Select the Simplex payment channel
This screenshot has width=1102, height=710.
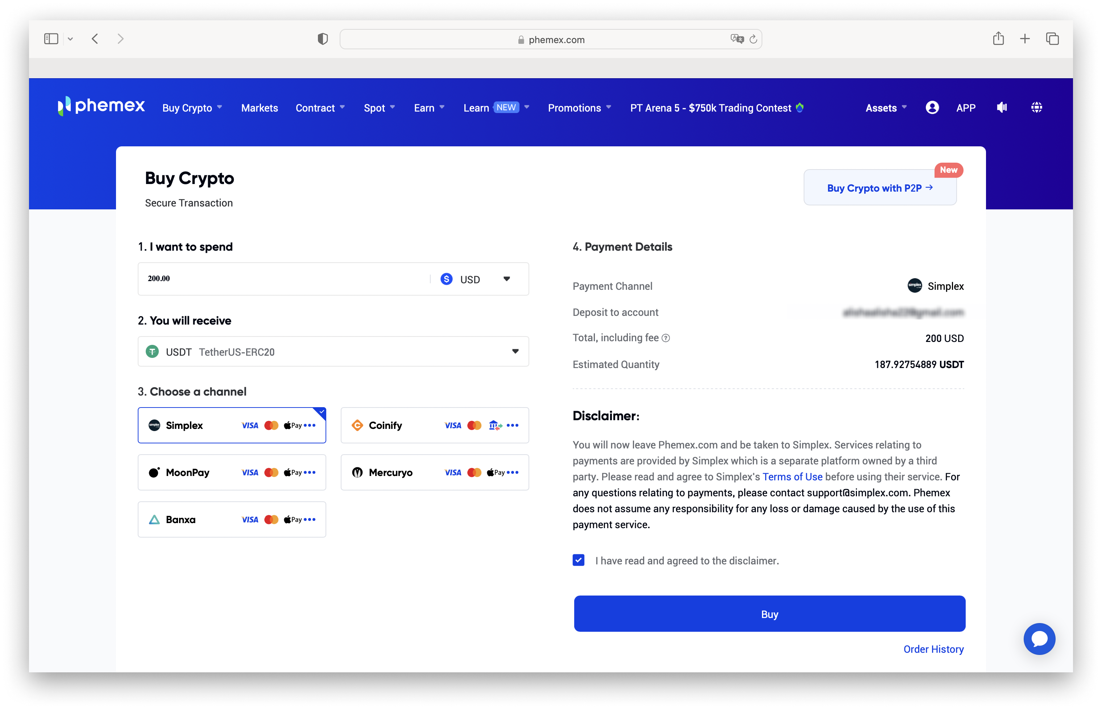(232, 425)
